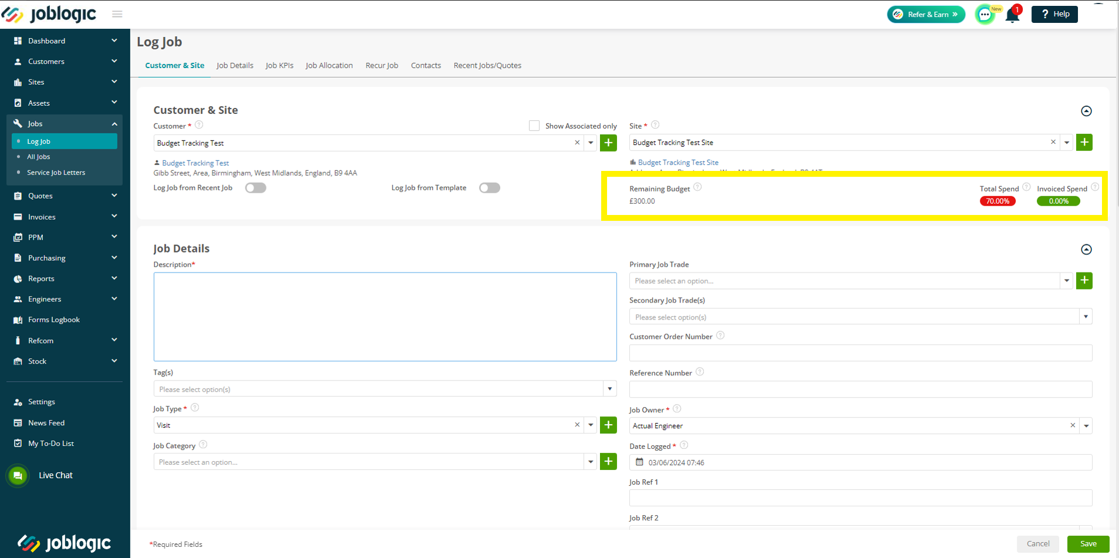Click the Reference Number help icon
Screen dimensions: 1119x558
700,372
